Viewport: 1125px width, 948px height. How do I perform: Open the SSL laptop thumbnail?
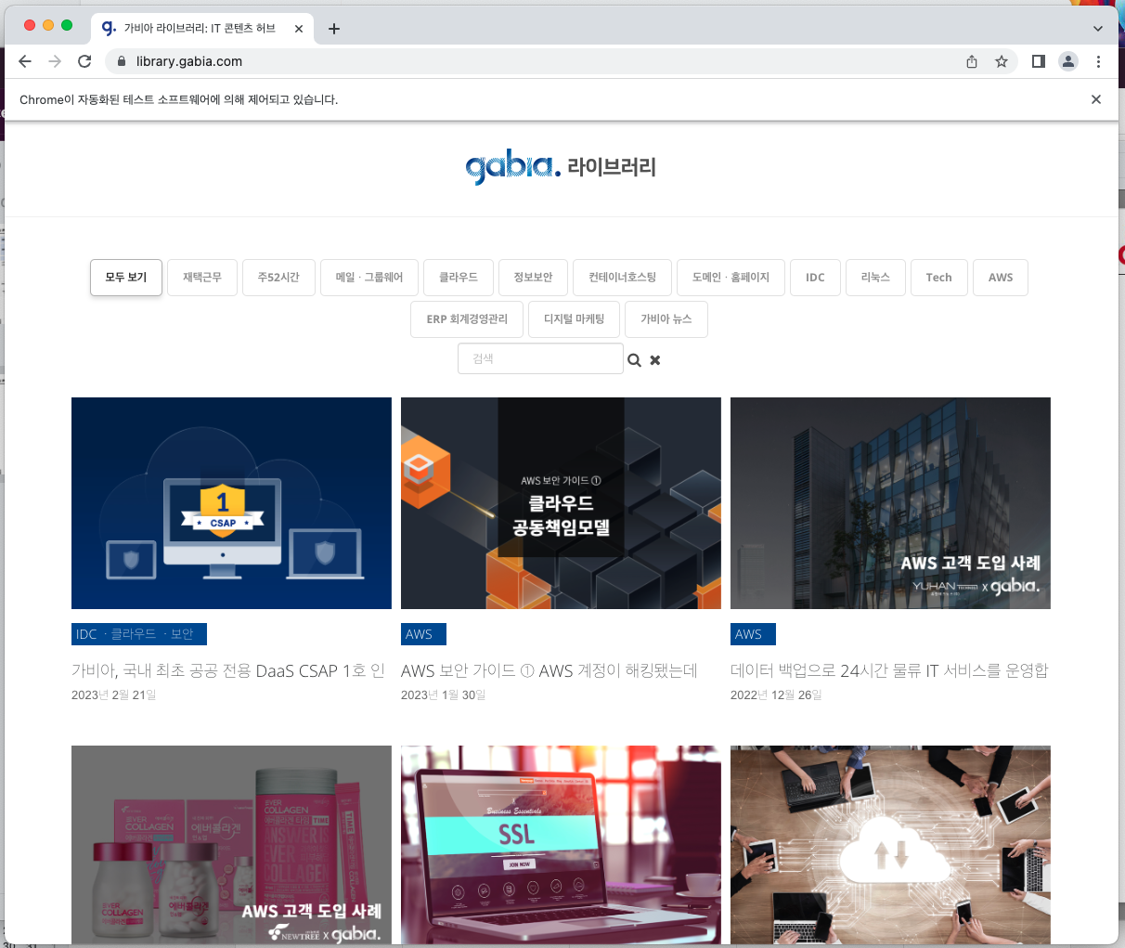[561, 845]
